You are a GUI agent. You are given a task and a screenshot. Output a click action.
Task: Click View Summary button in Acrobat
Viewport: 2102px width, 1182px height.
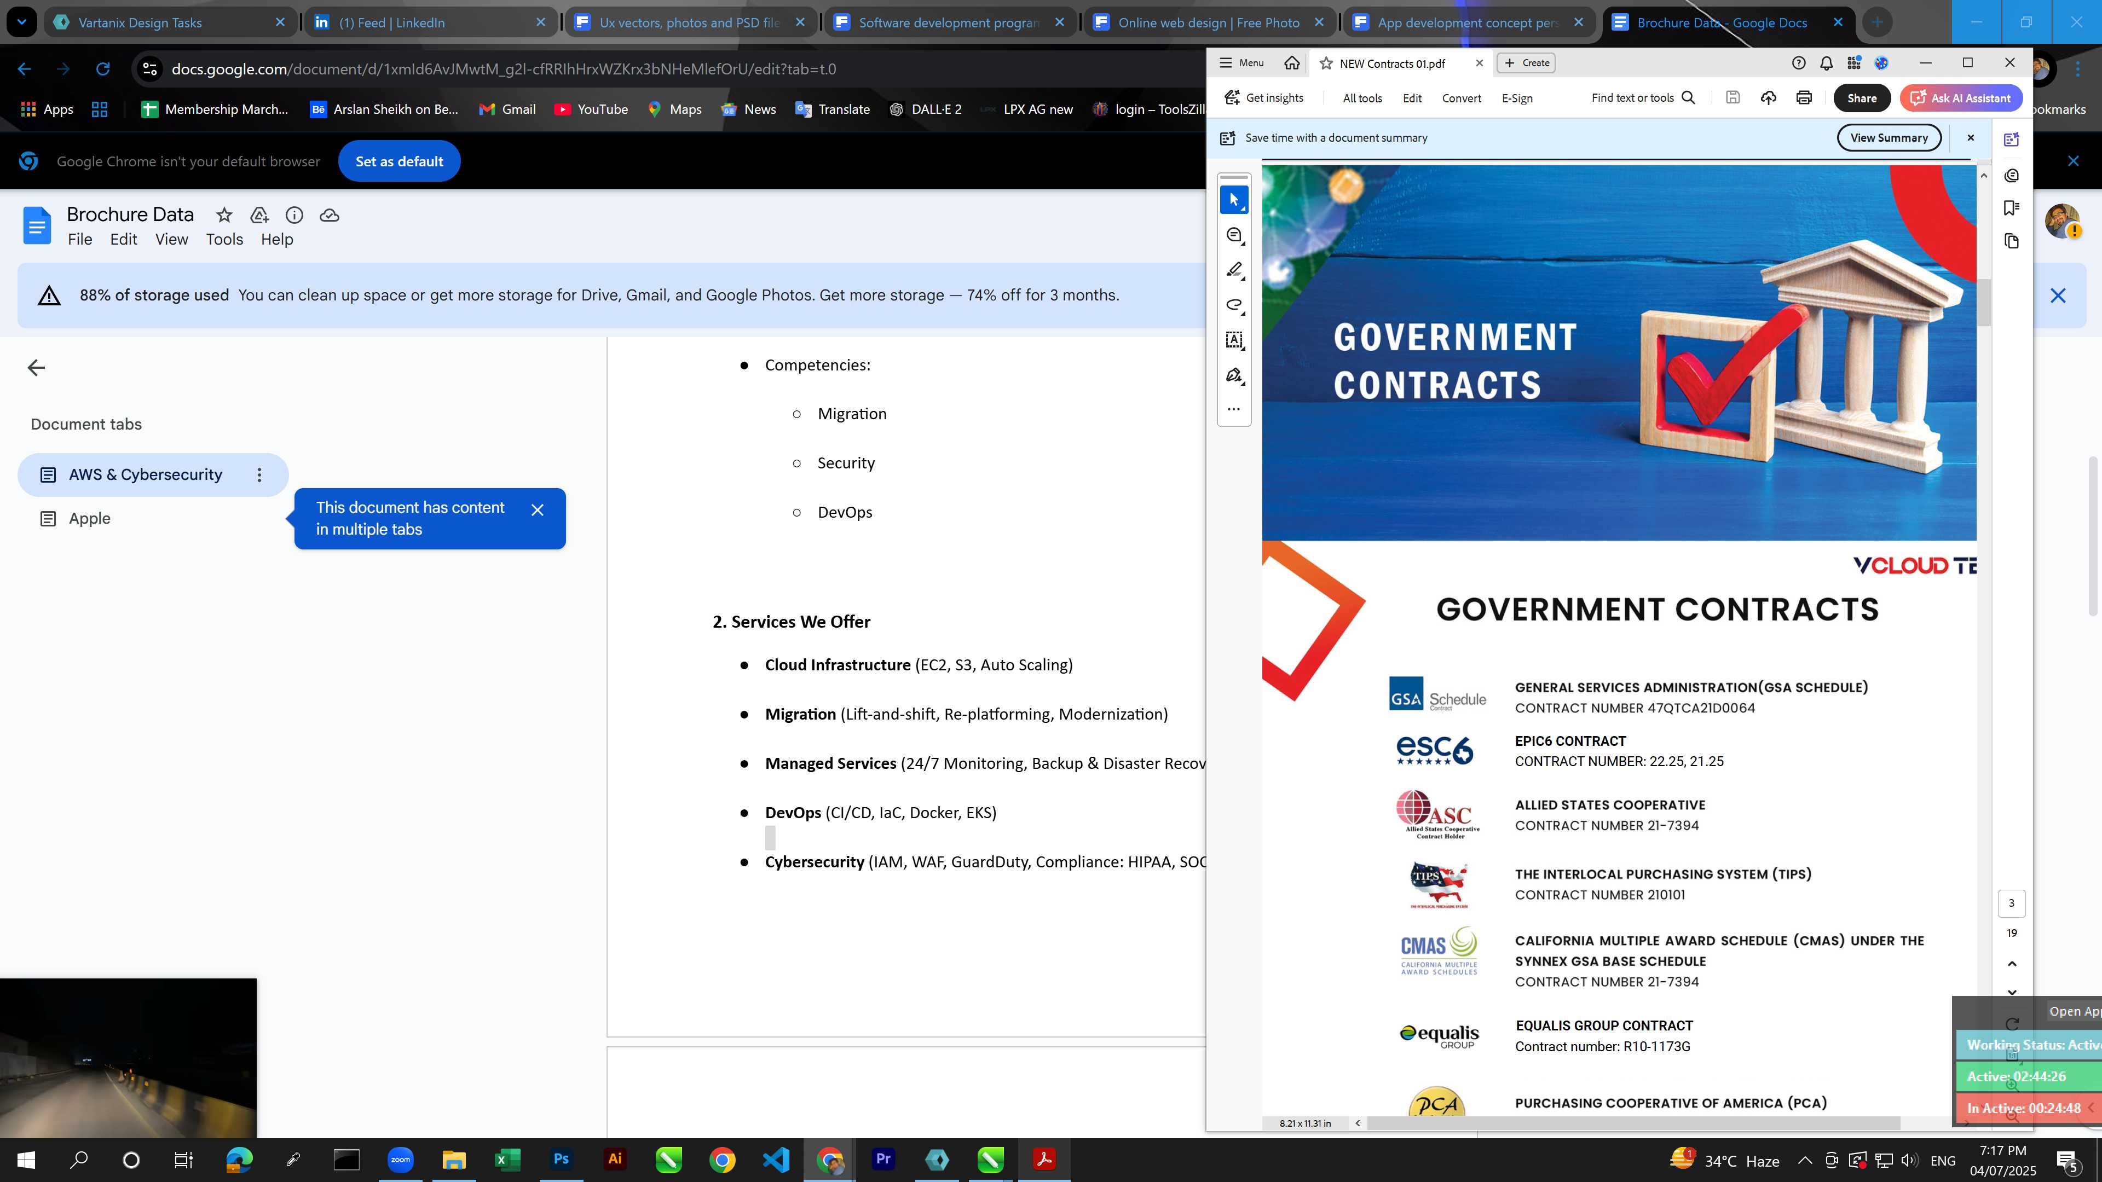tap(1889, 138)
